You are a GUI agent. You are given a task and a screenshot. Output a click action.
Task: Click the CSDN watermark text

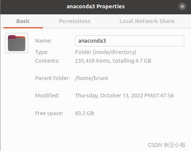(x=167, y=145)
